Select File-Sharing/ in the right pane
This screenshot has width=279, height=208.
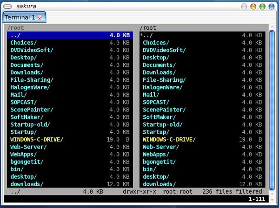(202, 80)
